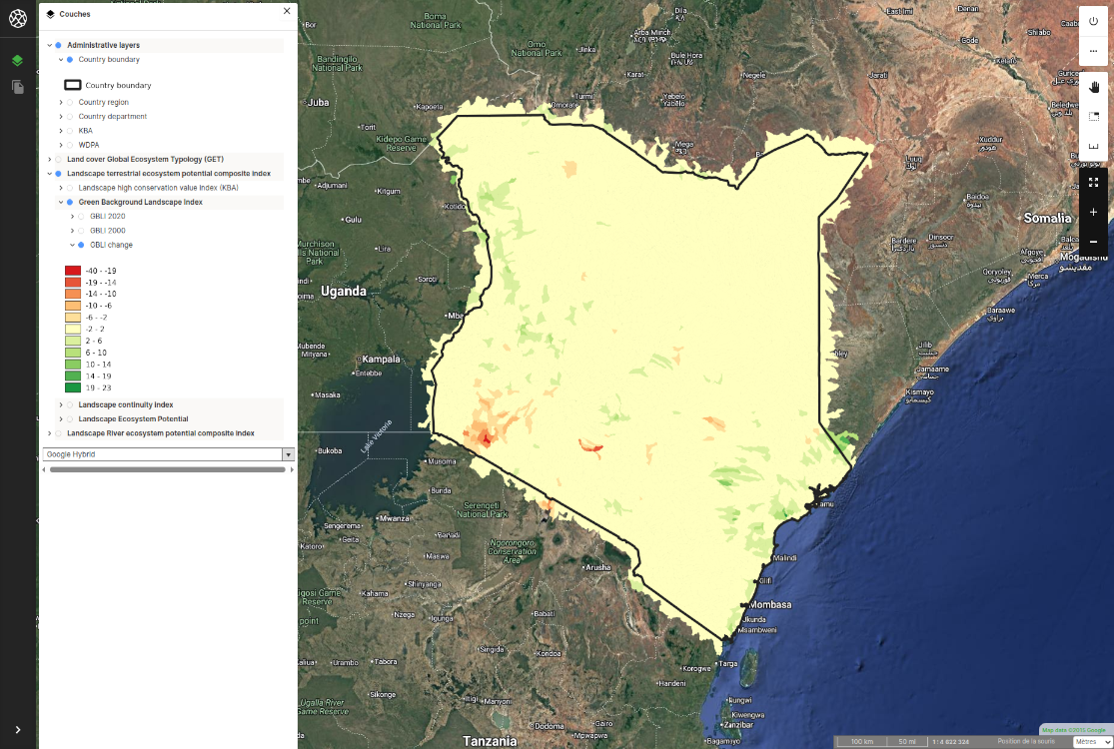Click the documents icon in the left sidebar
This screenshot has width=1114, height=749.
coord(16,88)
